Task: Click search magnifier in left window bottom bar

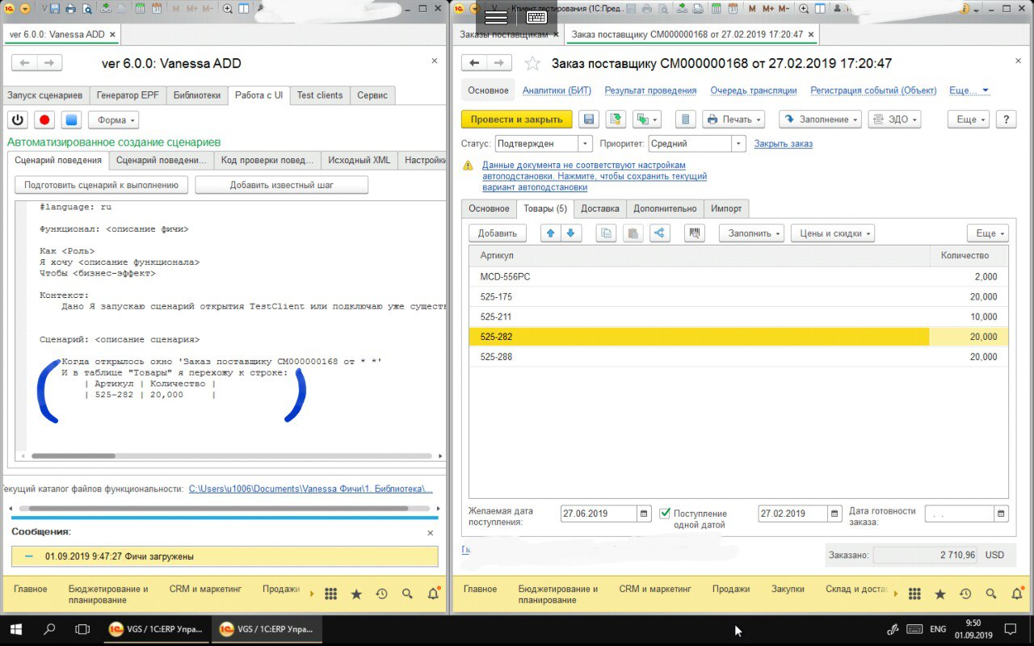Action: pos(407,594)
